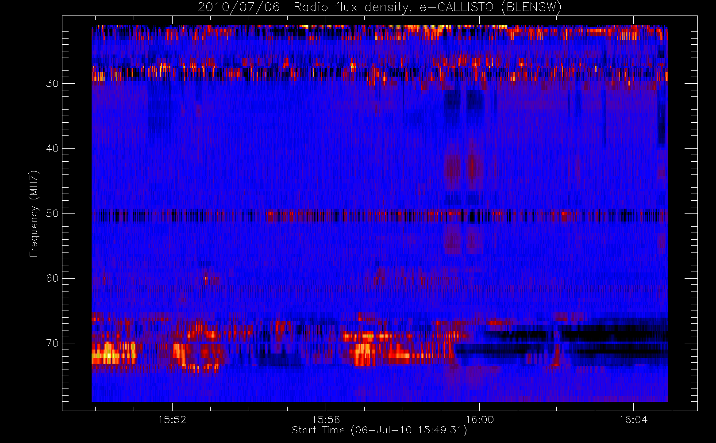
Task: Click the 'Frequency (MHZ)' y-axis label
Action: [x=34, y=214]
